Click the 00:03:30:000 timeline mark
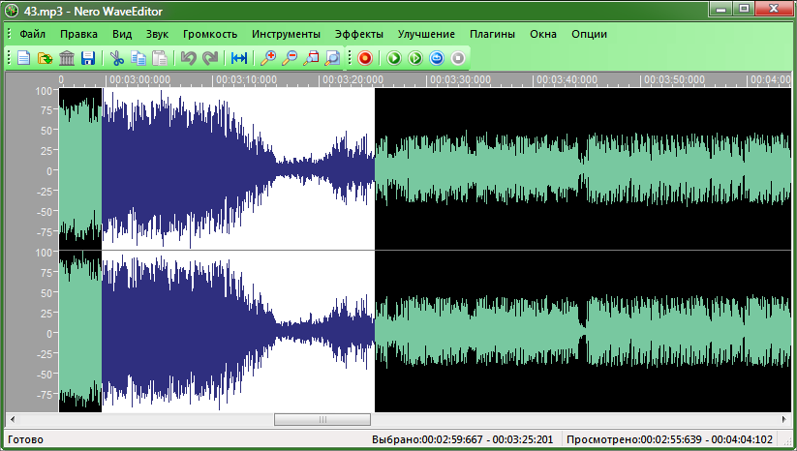The image size is (797, 451). click(x=460, y=79)
